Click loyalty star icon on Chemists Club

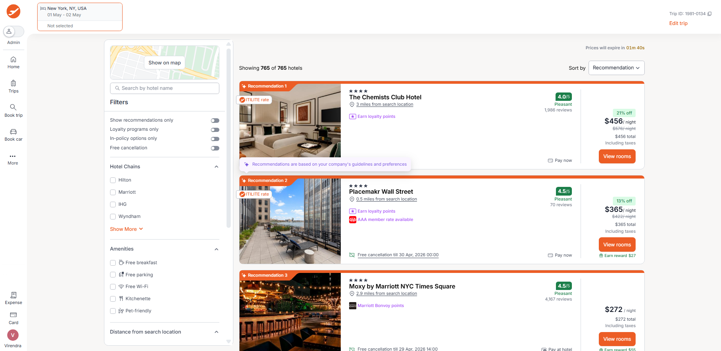[353, 117]
